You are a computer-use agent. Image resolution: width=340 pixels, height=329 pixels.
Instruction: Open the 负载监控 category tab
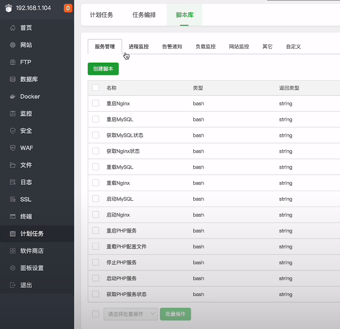(205, 47)
